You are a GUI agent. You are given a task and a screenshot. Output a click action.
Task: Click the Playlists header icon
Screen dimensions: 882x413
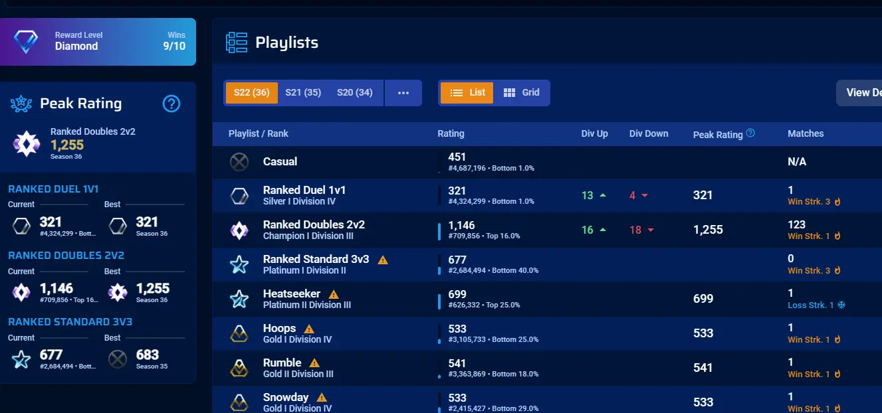coord(237,42)
